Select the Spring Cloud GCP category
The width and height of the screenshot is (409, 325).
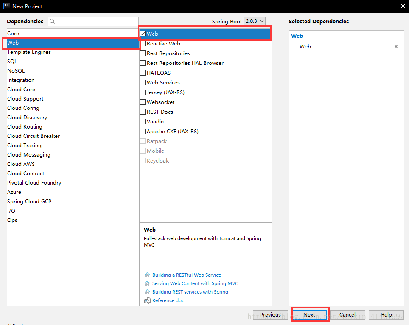(x=73, y=202)
